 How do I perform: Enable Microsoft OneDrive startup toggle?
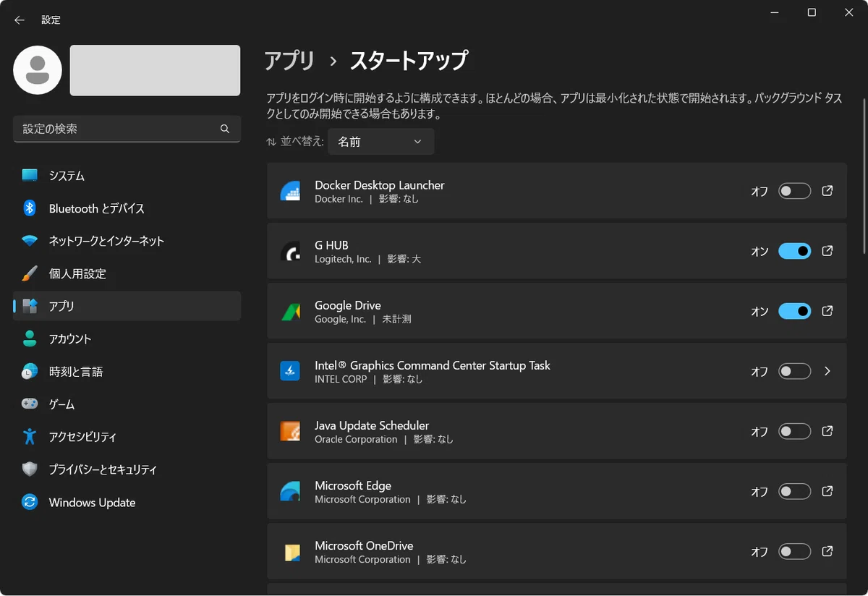click(x=794, y=551)
